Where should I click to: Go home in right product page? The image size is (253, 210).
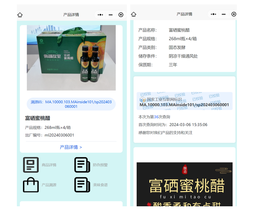(x=134, y=14)
